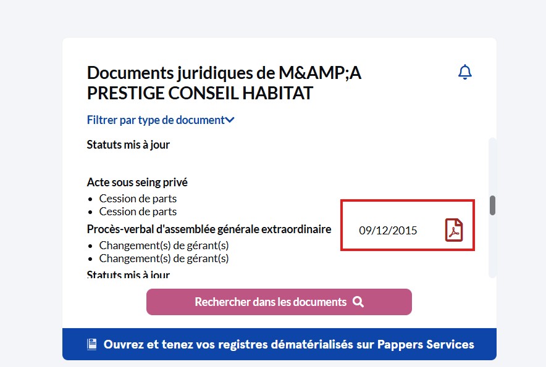Click the document list scrollbar thumb
The height and width of the screenshot is (367, 546).
(492, 205)
